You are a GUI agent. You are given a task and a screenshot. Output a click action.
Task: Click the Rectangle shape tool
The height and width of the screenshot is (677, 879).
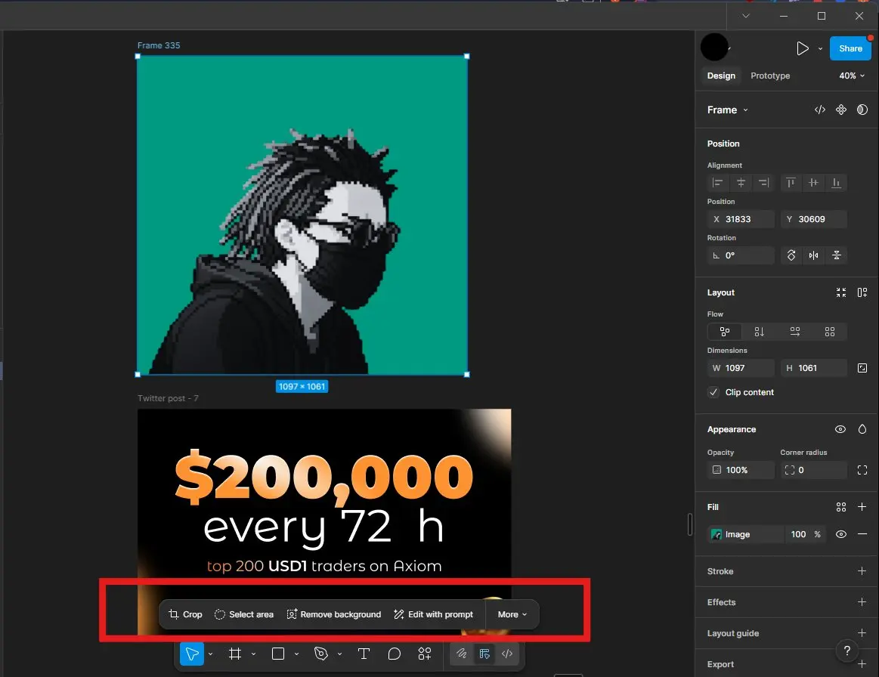coord(278,654)
